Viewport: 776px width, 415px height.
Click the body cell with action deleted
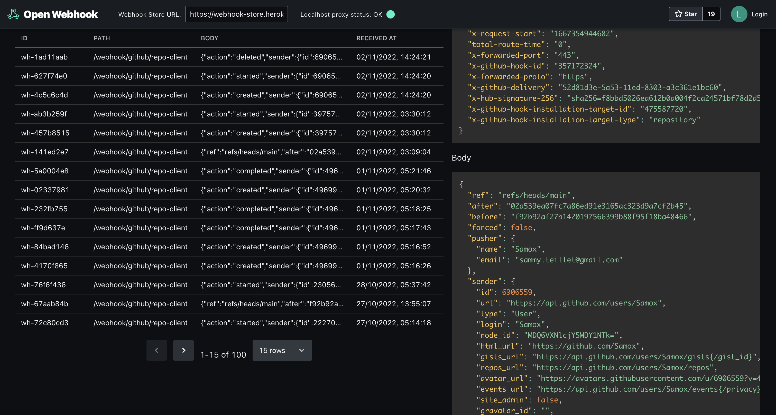271,57
